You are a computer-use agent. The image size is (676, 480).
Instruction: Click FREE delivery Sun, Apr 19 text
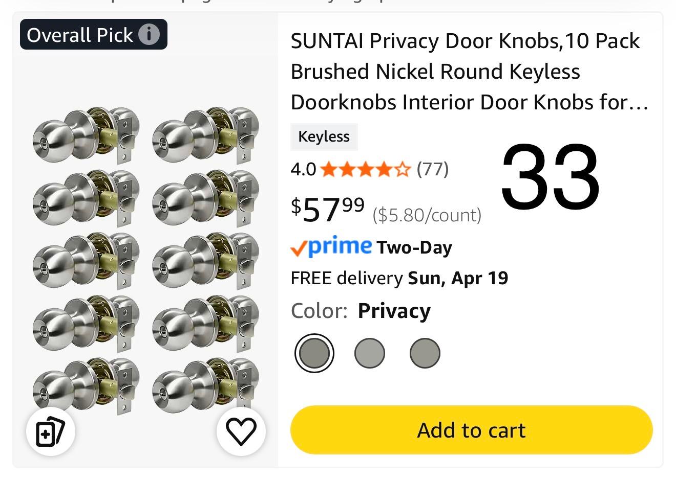click(399, 278)
